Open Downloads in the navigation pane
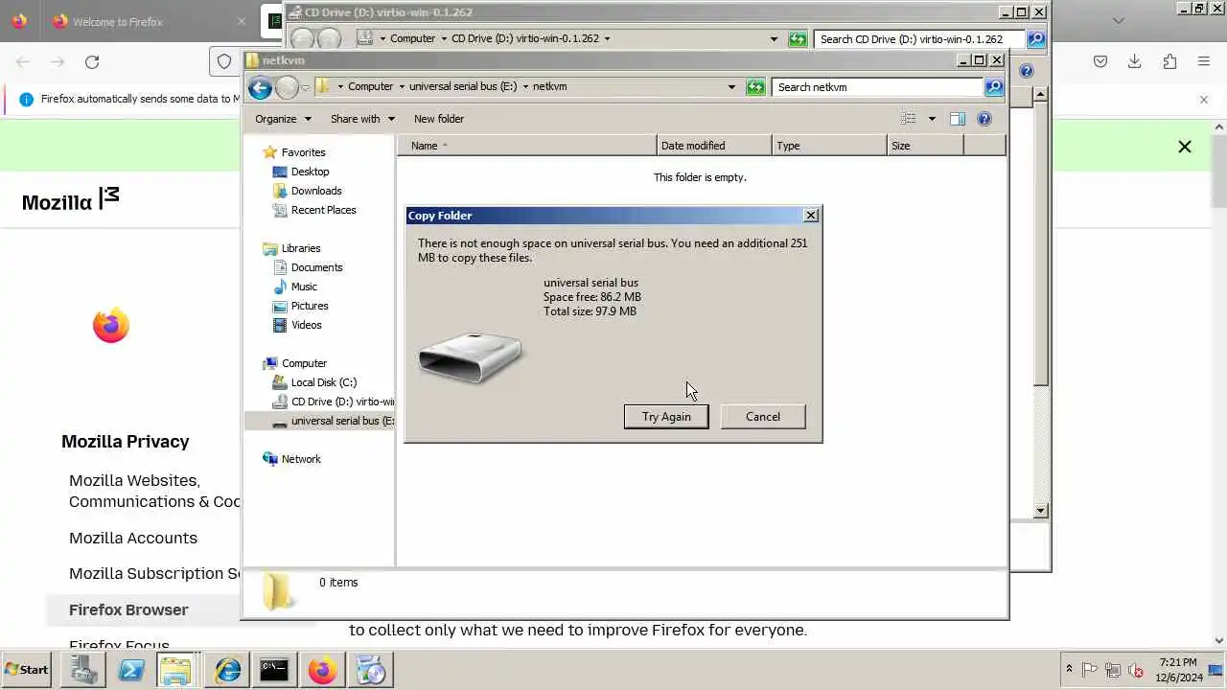The height and width of the screenshot is (690, 1227). (x=316, y=191)
